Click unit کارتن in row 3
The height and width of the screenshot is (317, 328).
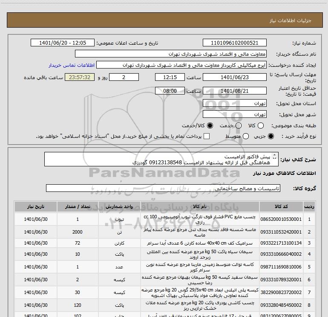tap(119, 243)
